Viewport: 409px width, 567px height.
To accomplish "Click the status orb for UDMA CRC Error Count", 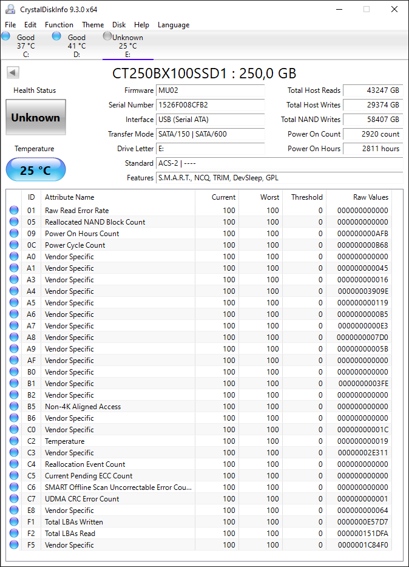I will 14,498.
